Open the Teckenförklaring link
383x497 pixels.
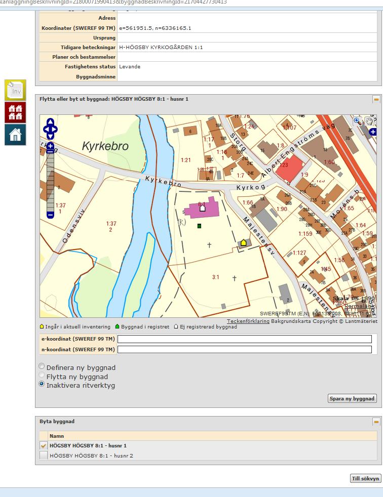[x=248, y=321]
